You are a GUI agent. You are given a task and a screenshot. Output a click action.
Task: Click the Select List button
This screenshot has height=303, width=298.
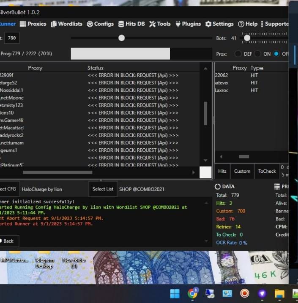pyautogui.click(x=103, y=189)
